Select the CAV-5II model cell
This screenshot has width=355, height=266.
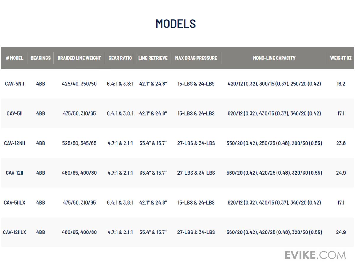[x=14, y=113]
